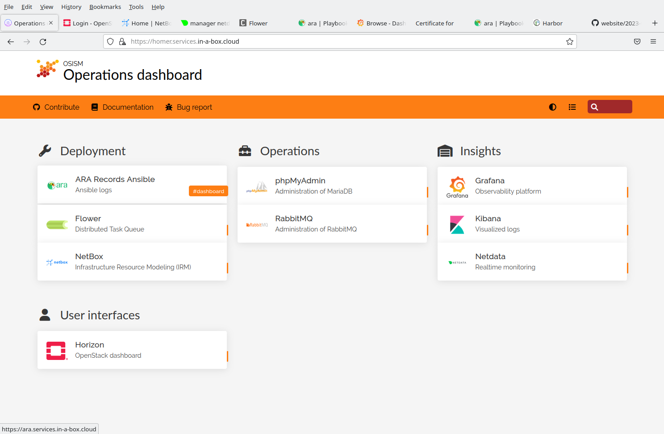Click the search field in orange navbar
The image size is (664, 434).
tap(614, 107)
